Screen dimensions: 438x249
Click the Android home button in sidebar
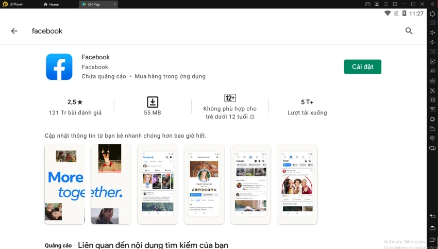click(x=432, y=228)
